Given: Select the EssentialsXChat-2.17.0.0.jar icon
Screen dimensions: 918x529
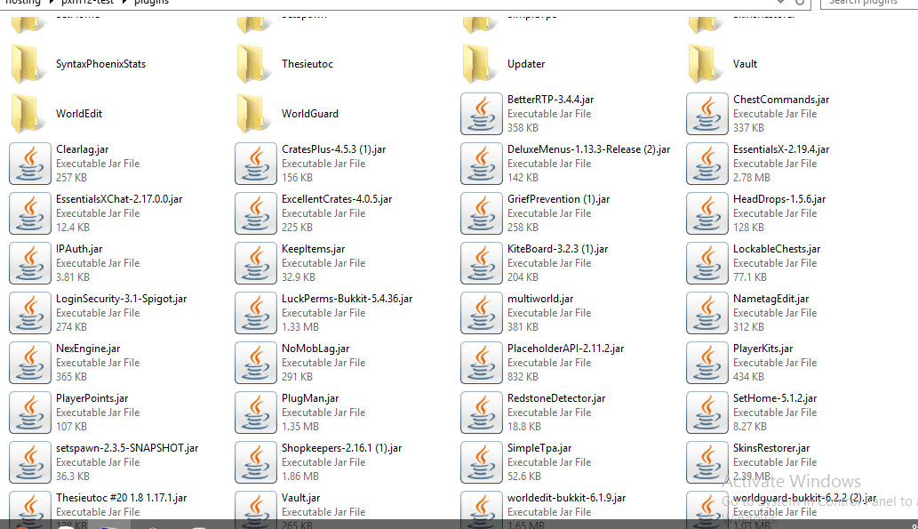Looking at the screenshot, I should click(x=30, y=213).
